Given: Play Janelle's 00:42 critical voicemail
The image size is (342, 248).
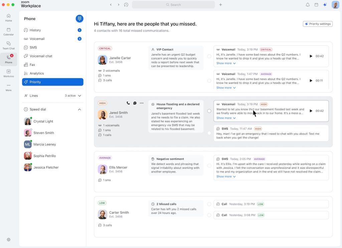Looking at the screenshot, I should pyautogui.click(x=311, y=56).
